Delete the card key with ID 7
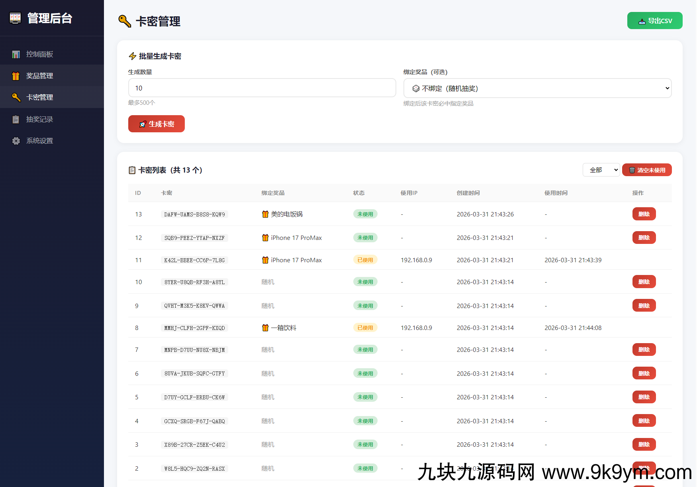Screen dimensions: 697x487 644,350
